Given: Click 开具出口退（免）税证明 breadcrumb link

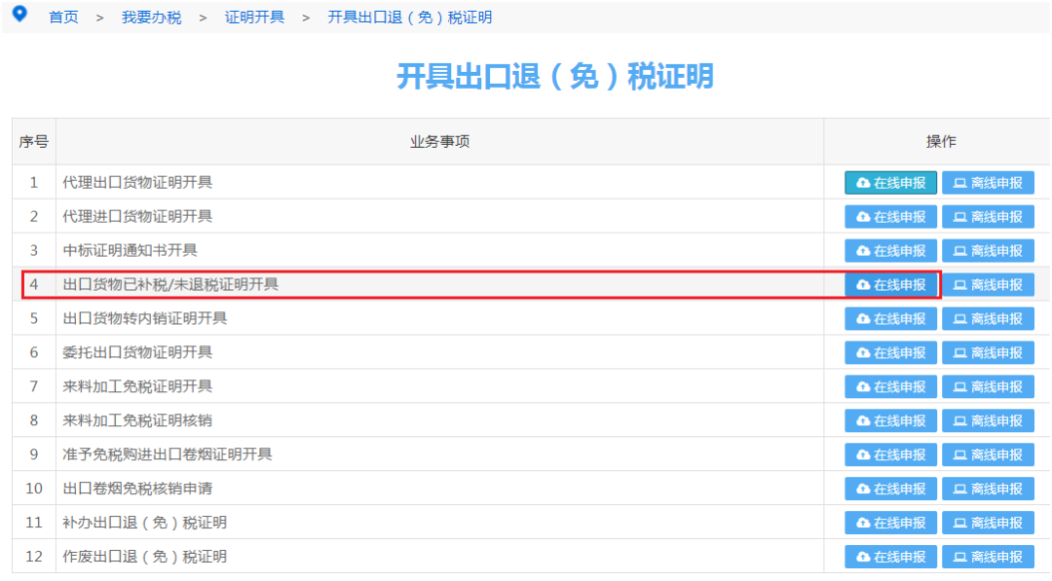Looking at the screenshot, I should [x=410, y=18].
